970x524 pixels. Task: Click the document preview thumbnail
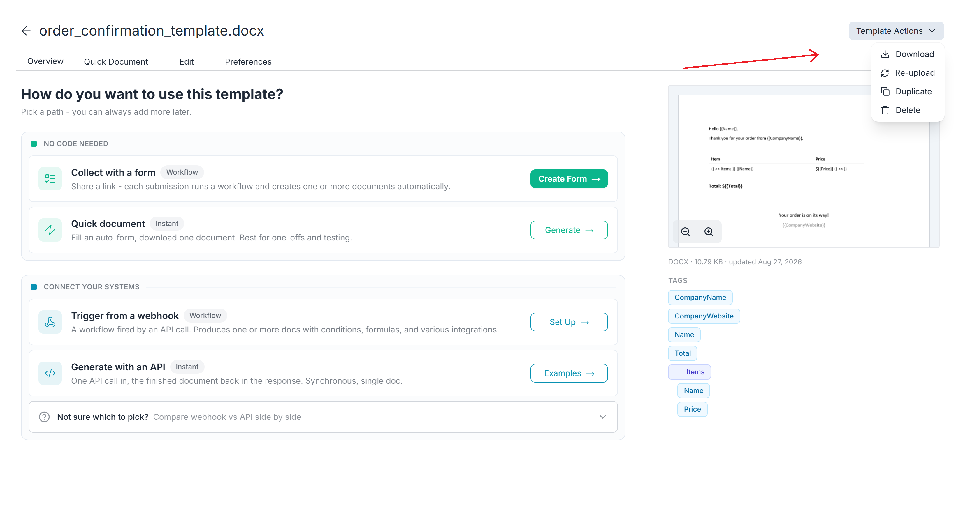(x=804, y=166)
